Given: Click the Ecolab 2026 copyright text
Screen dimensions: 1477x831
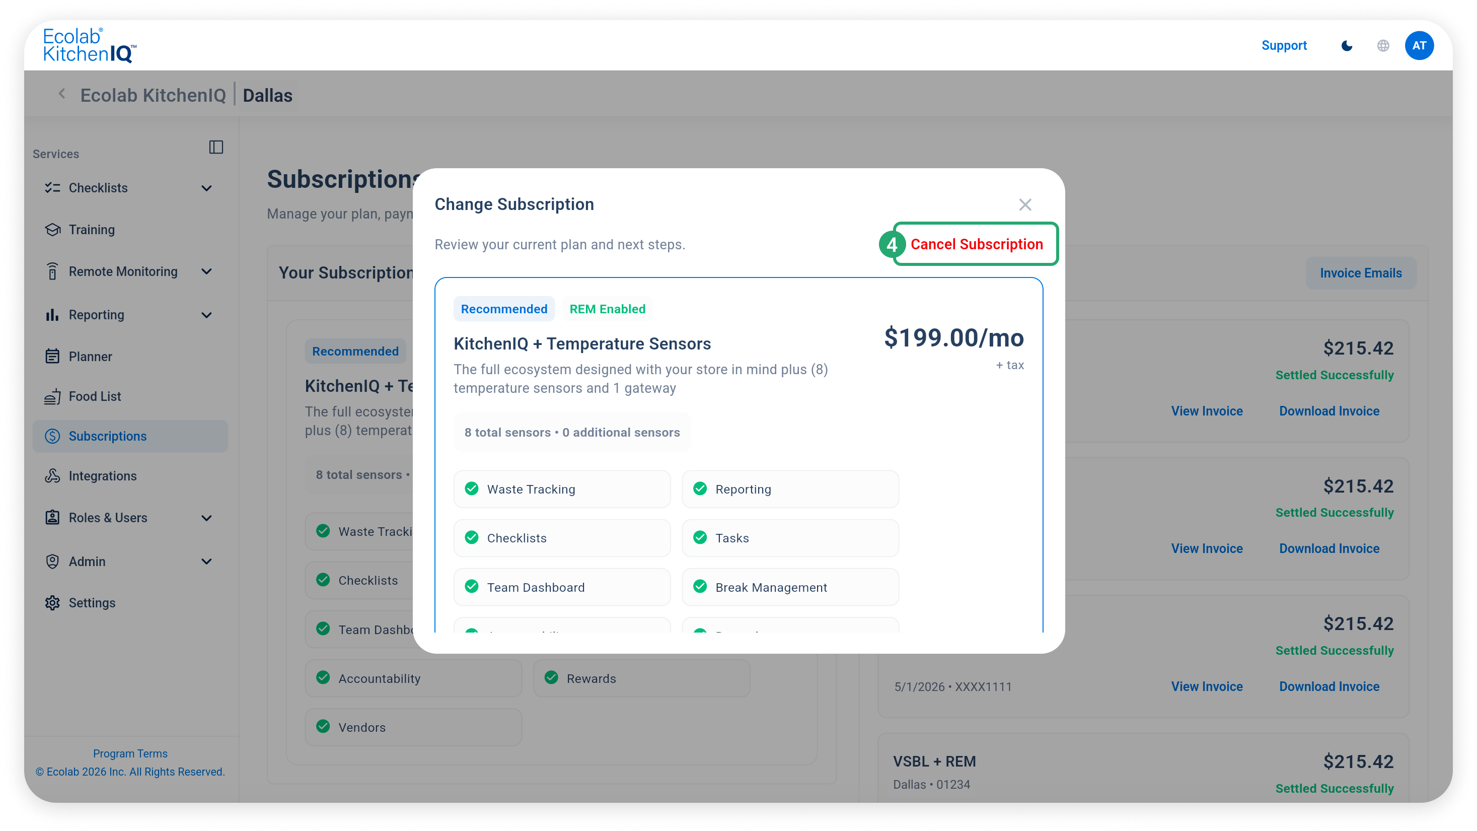Looking at the screenshot, I should (130, 772).
